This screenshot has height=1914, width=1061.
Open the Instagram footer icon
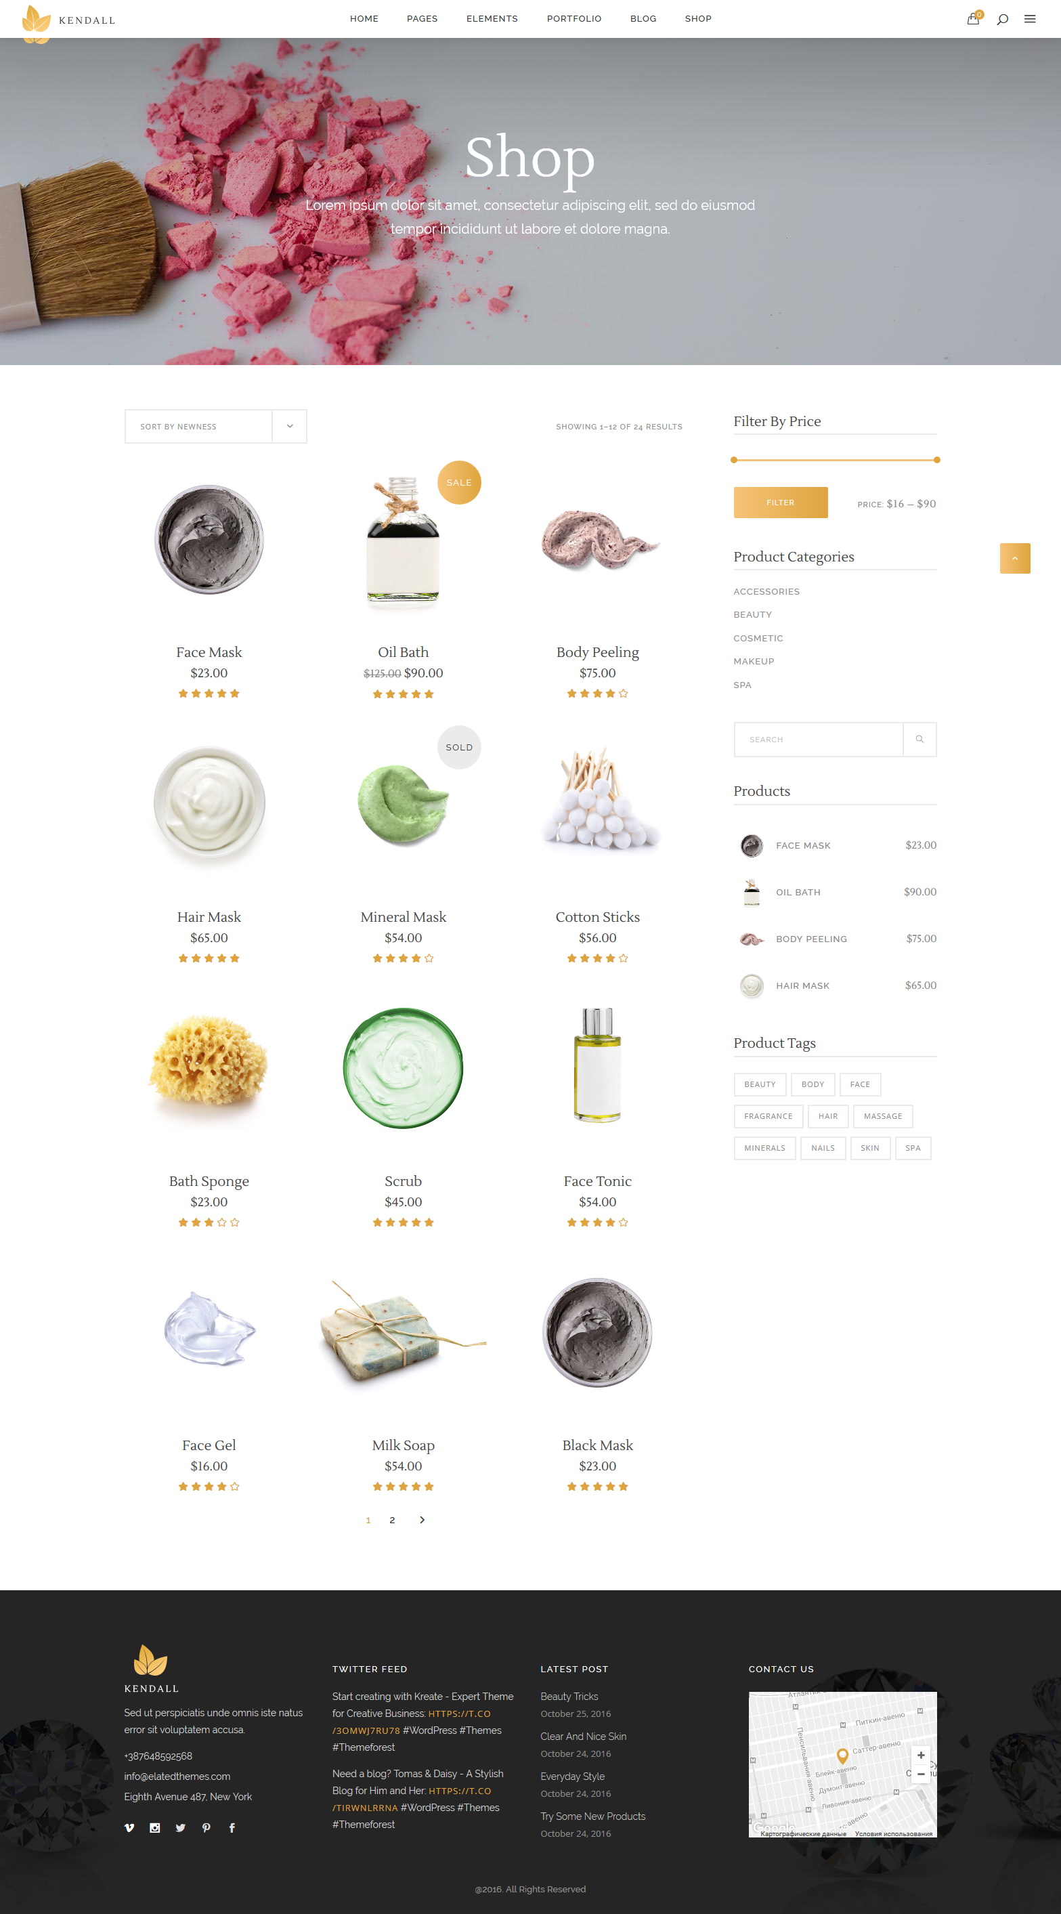(x=154, y=1827)
